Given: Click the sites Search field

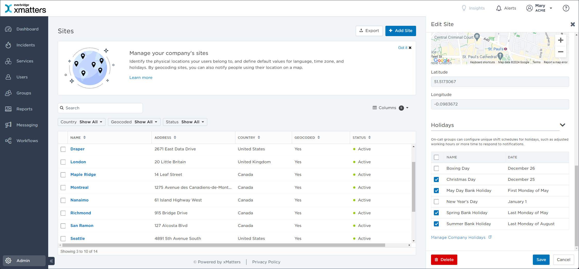Looking at the screenshot, I should tap(101, 108).
